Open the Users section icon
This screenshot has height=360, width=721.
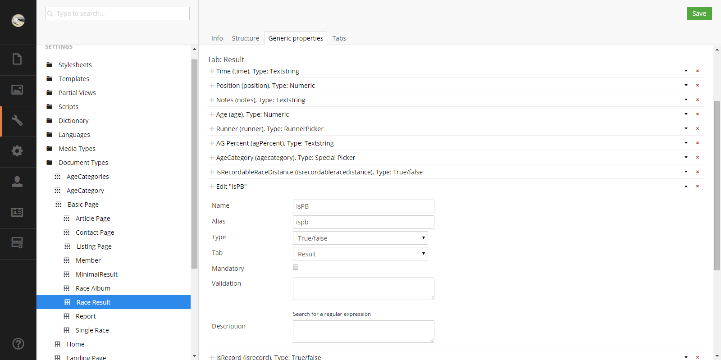point(17,182)
